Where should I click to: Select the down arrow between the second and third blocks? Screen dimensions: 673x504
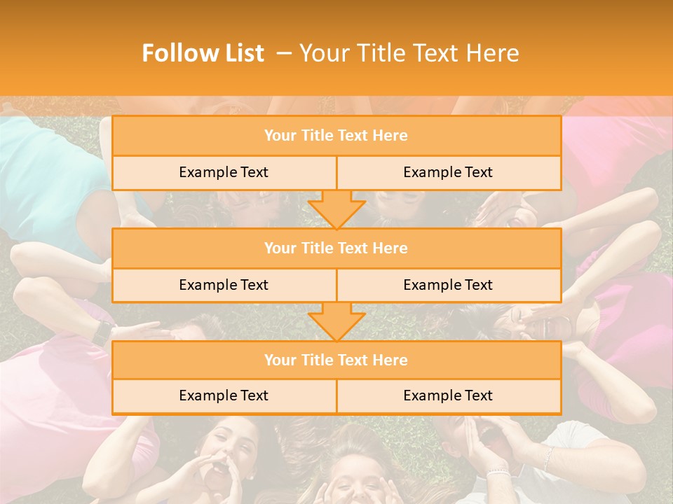[336, 321]
